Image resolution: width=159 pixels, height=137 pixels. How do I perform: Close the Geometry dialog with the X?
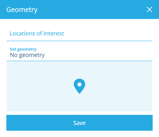click(150, 9)
